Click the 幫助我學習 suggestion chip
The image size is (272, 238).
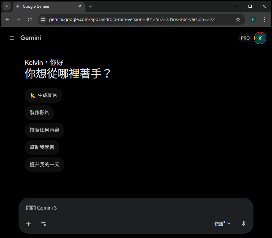point(42,147)
